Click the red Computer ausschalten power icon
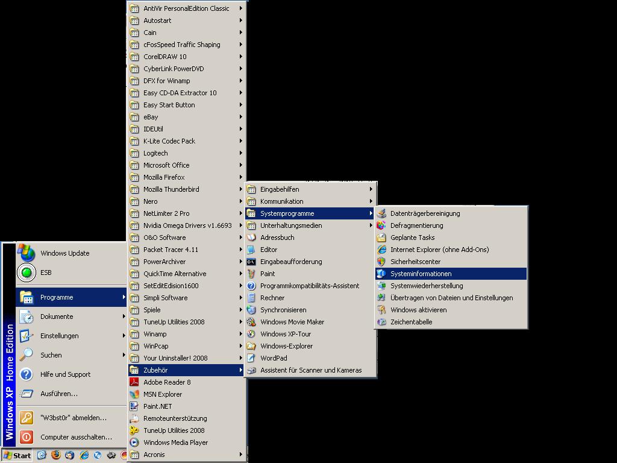 27,437
